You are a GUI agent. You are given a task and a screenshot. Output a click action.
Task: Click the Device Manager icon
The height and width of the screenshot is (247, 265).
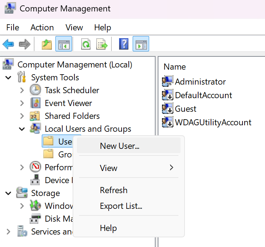coord(35,180)
